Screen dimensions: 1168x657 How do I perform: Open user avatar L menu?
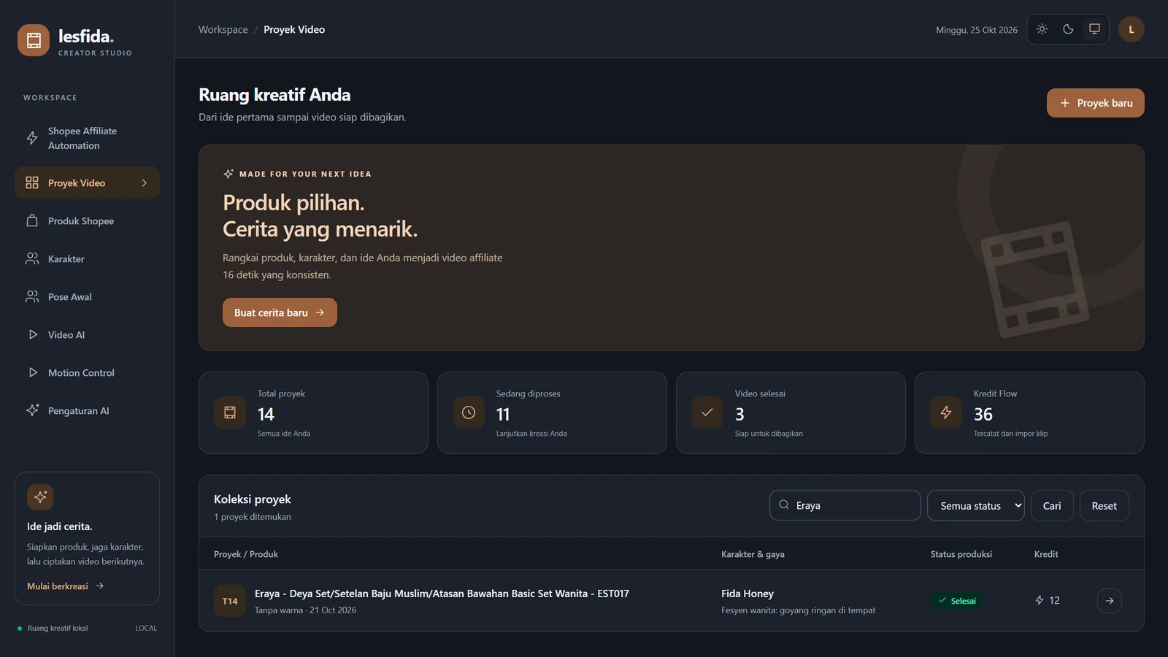coord(1131,29)
